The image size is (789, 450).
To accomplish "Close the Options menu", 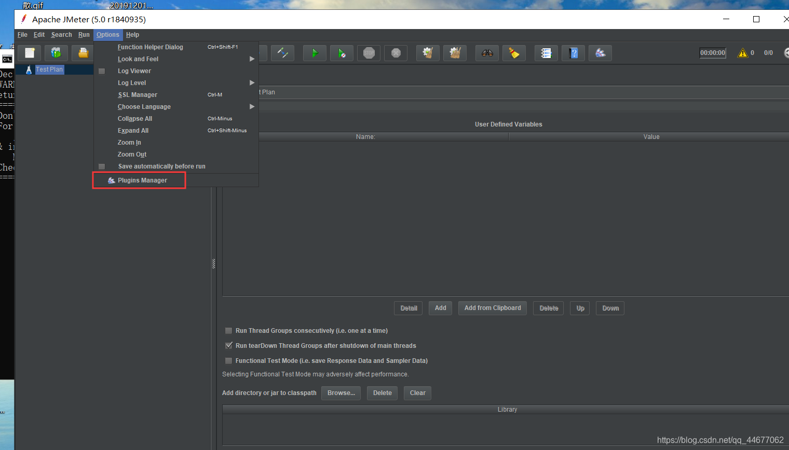I will tap(107, 35).
